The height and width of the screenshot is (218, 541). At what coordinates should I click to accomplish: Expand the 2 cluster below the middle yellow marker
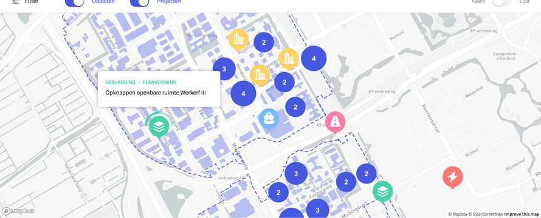pyautogui.click(x=284, y=82)
